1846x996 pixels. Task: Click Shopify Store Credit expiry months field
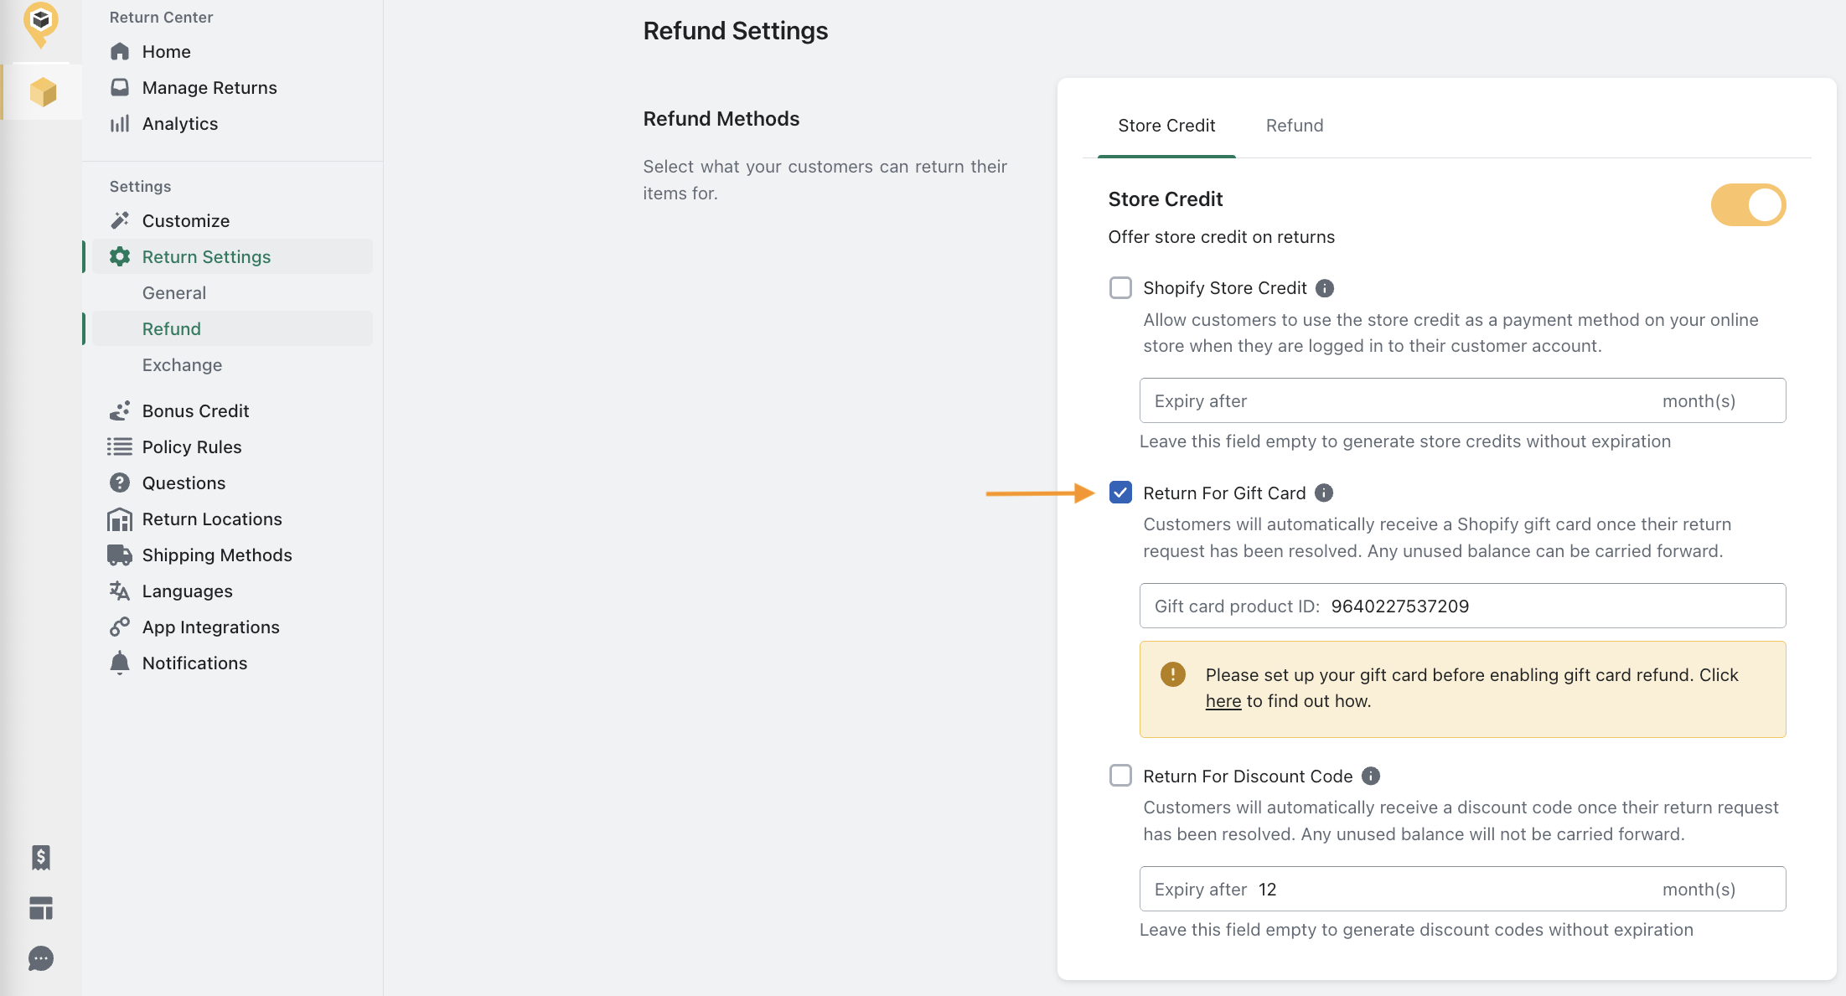coord(1462,400)
